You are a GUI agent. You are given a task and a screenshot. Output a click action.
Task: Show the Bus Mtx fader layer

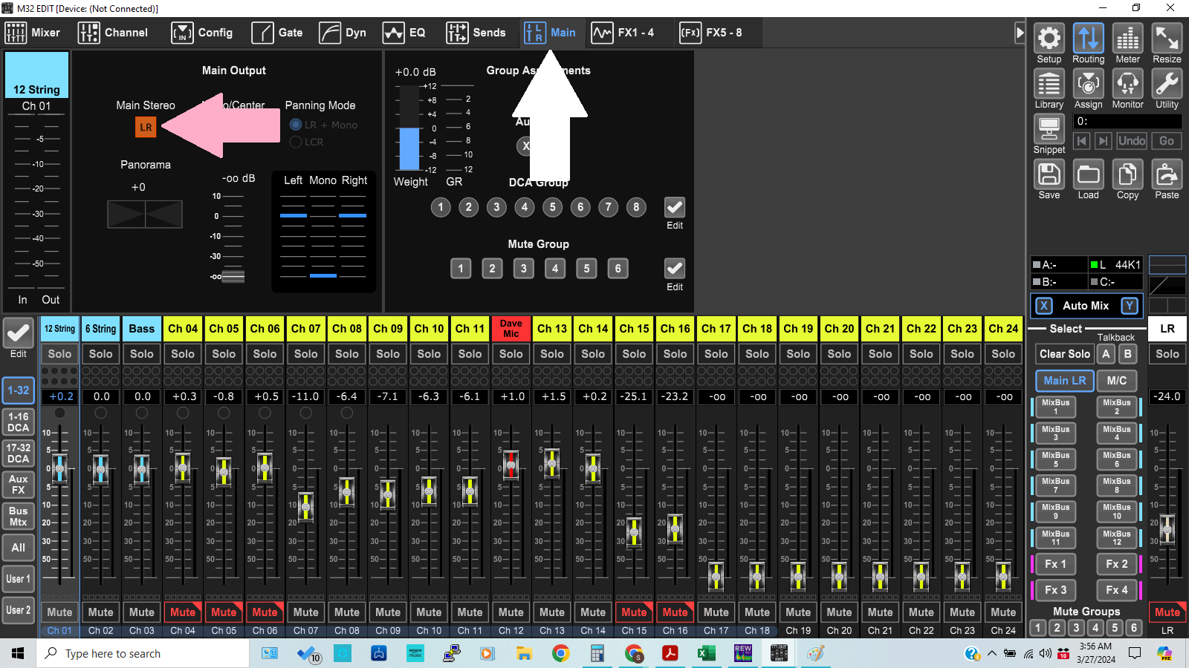pyautogui.click(x=19, y=517)
